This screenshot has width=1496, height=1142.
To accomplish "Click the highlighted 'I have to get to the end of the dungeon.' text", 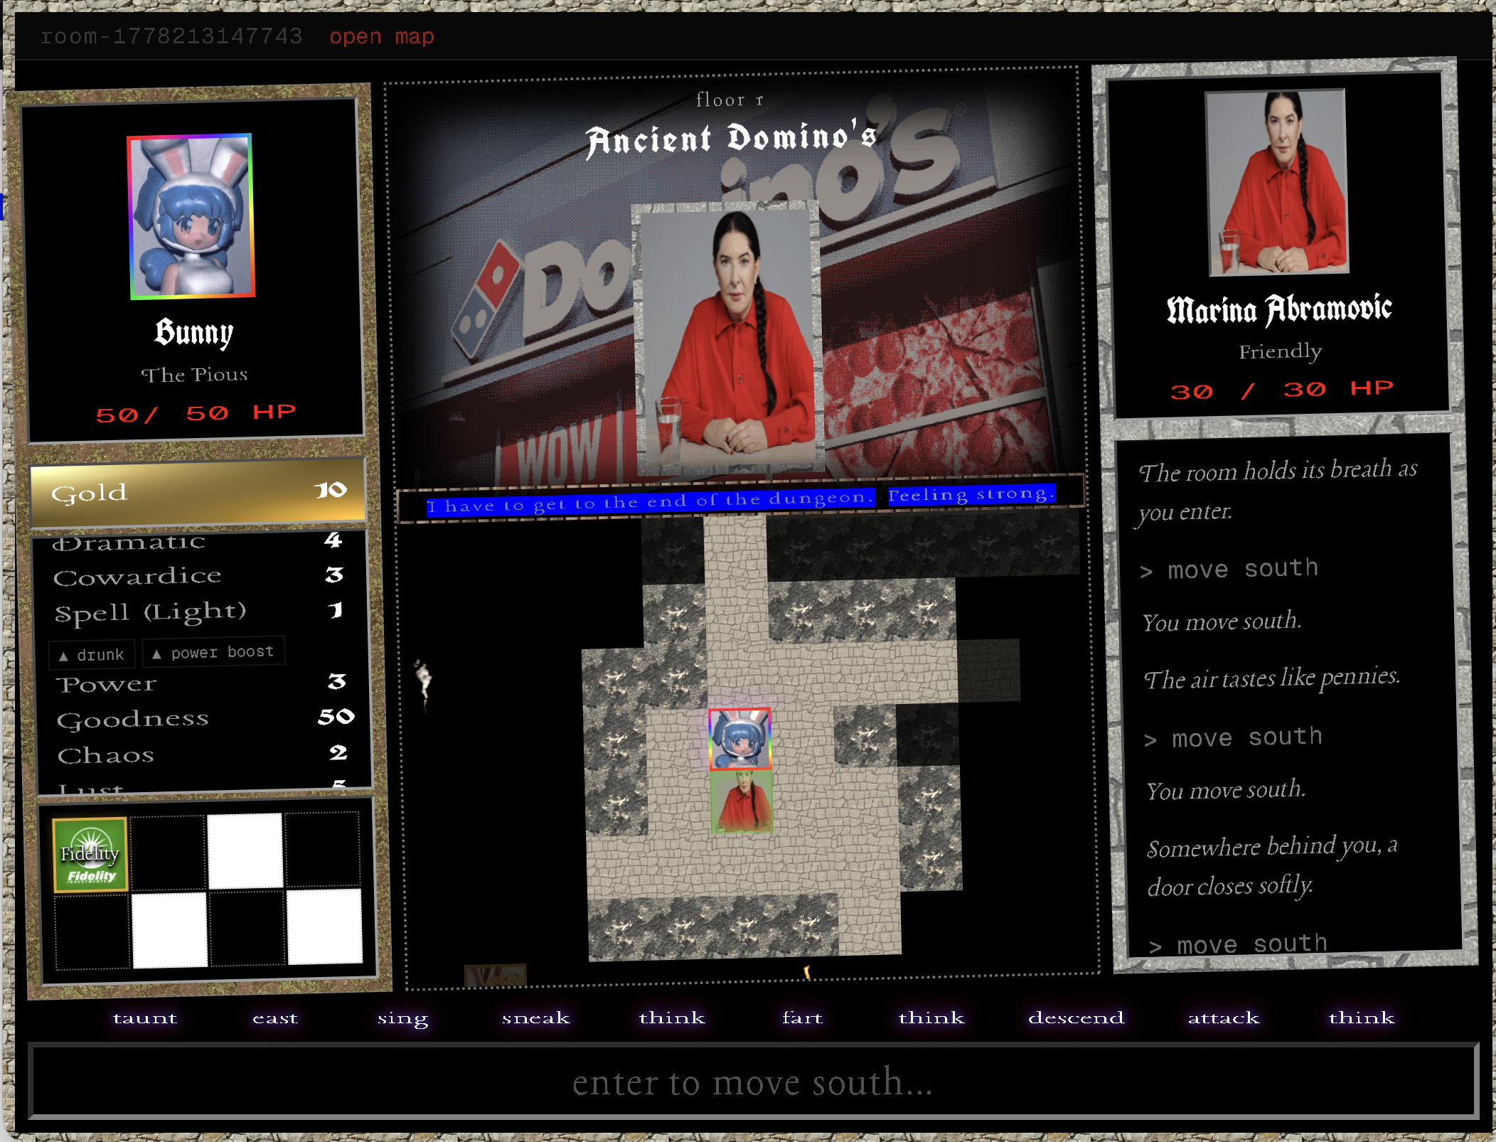I will coord(650,501).
